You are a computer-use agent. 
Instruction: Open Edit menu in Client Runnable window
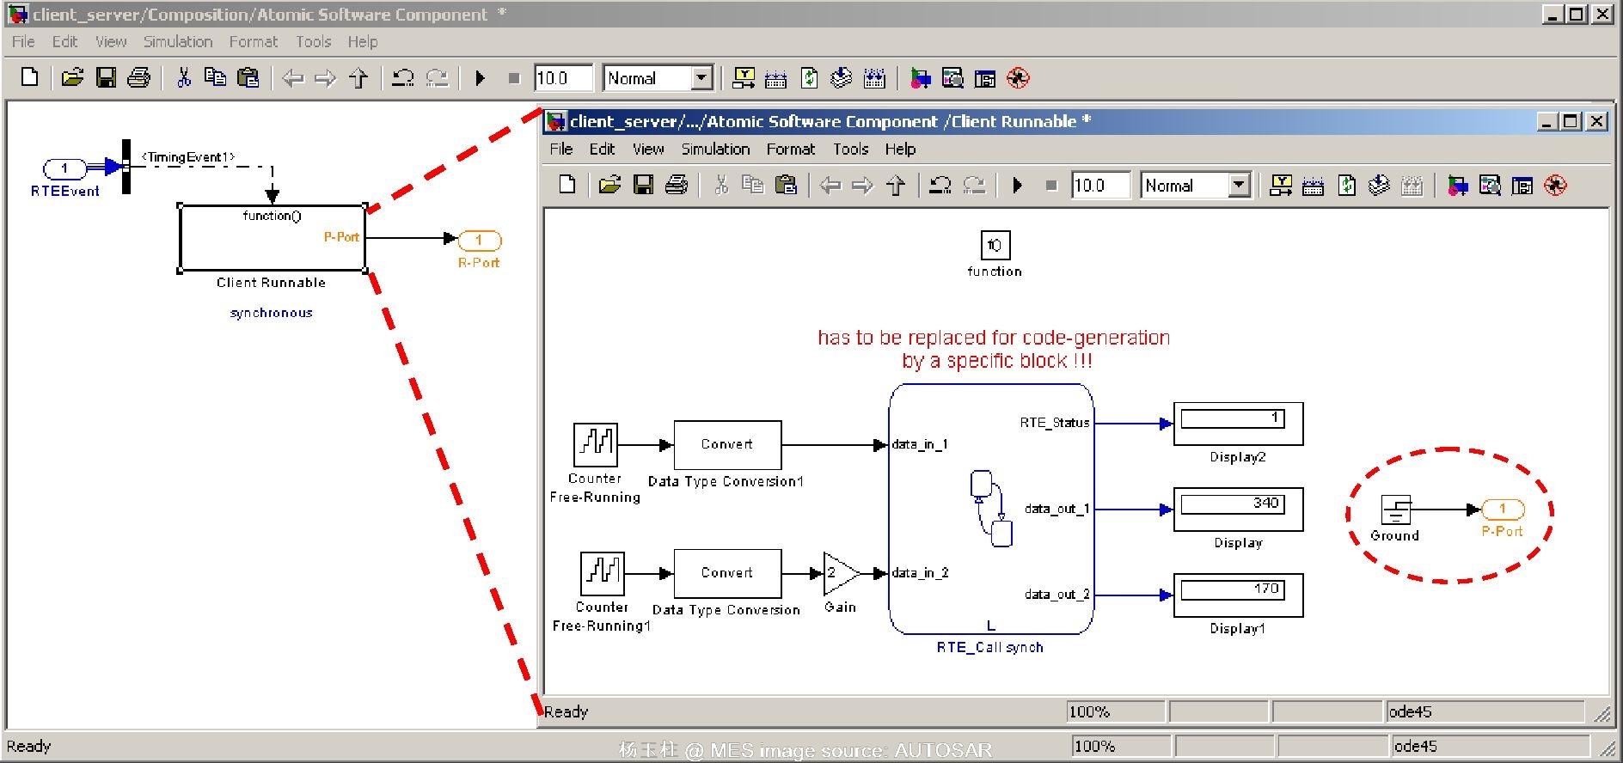point(602,149)
